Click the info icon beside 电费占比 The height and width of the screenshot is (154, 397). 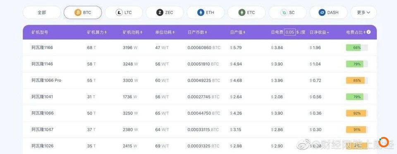369,32
